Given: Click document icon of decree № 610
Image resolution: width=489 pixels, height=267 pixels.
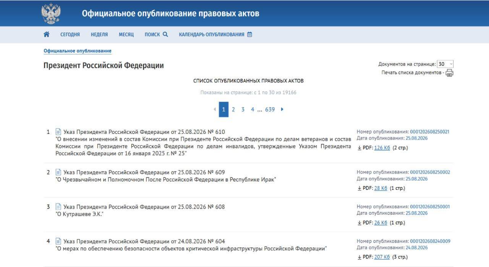Looking at the screenshot, I should pyautogui.click(x=58, y=132).
